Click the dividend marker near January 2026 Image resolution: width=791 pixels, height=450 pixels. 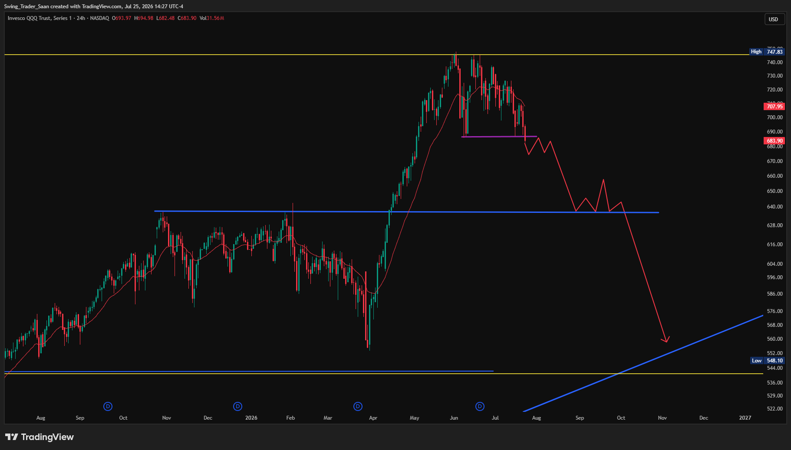(237, 406)
